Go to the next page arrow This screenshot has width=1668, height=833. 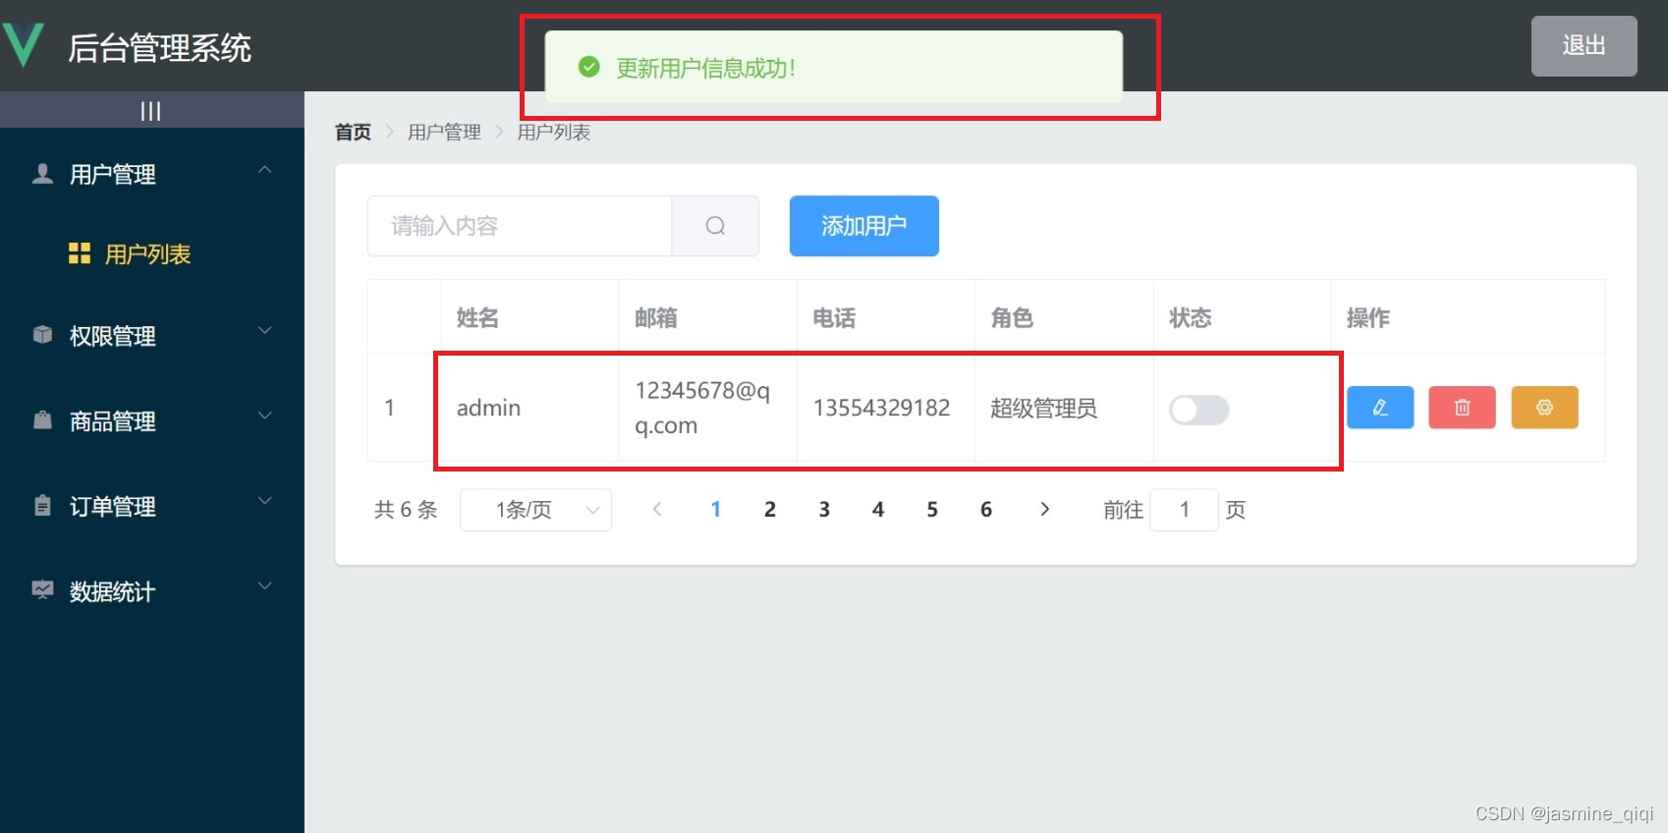point(1045,509)
